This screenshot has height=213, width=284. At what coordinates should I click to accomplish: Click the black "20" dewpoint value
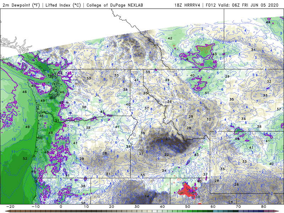[x=168, y=139]
